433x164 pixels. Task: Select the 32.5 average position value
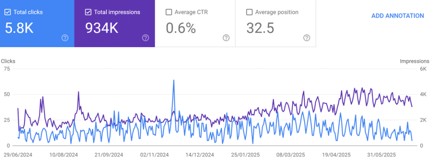pos(260,28)
